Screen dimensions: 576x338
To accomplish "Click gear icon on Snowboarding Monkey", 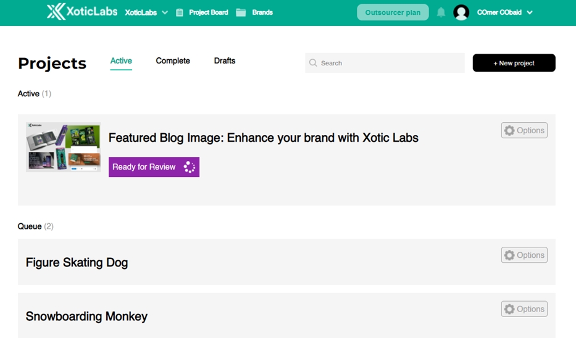I will (x=509, y=309).
